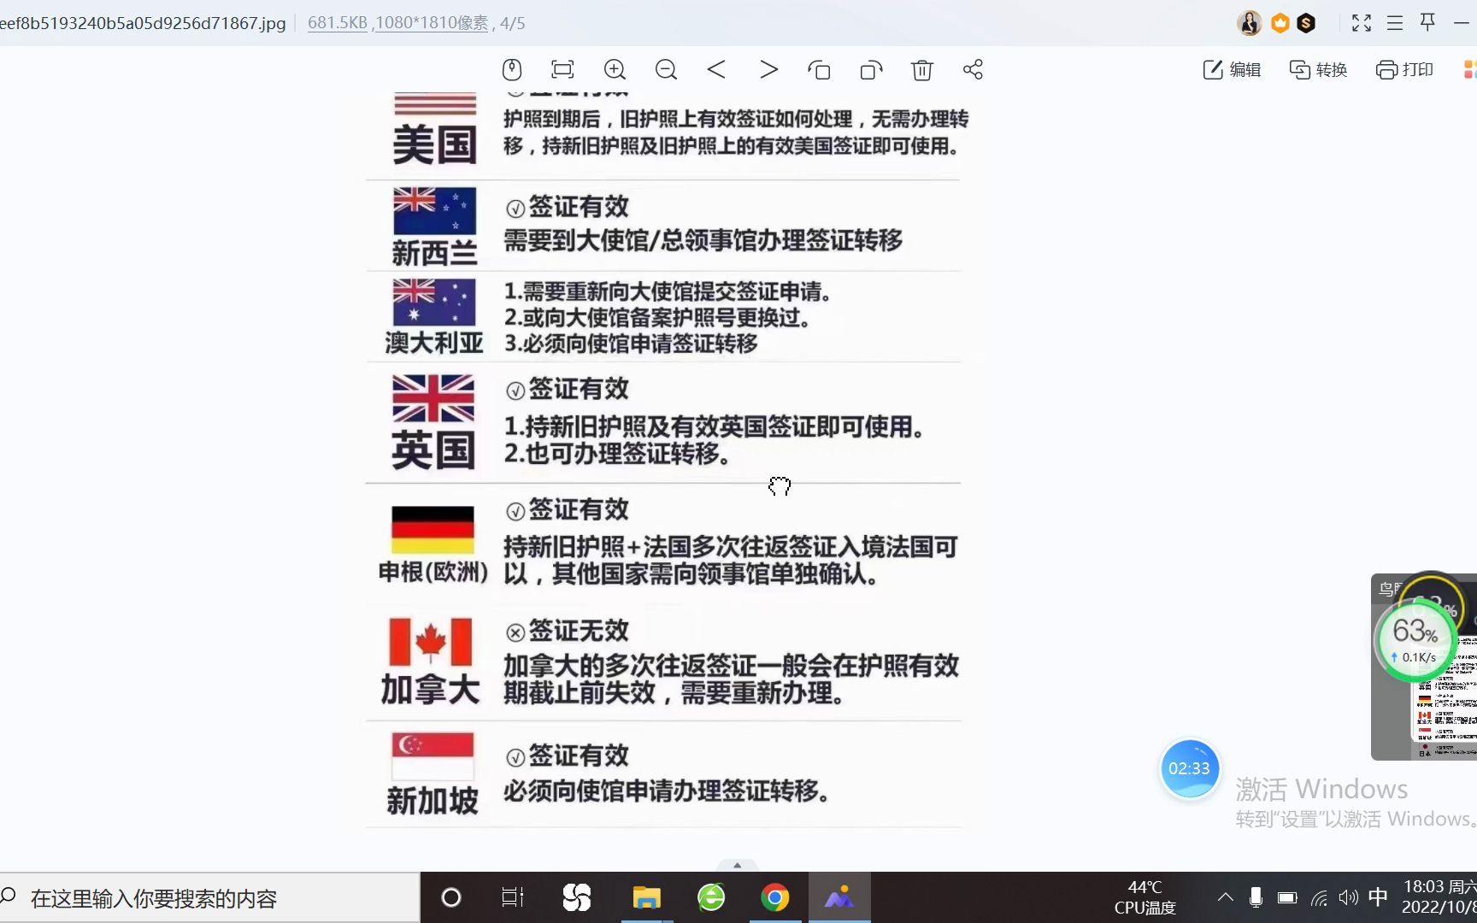The height and width of the screenshot is (923, 1477).
Task: Click battery tray icon
Action: 1287,897
